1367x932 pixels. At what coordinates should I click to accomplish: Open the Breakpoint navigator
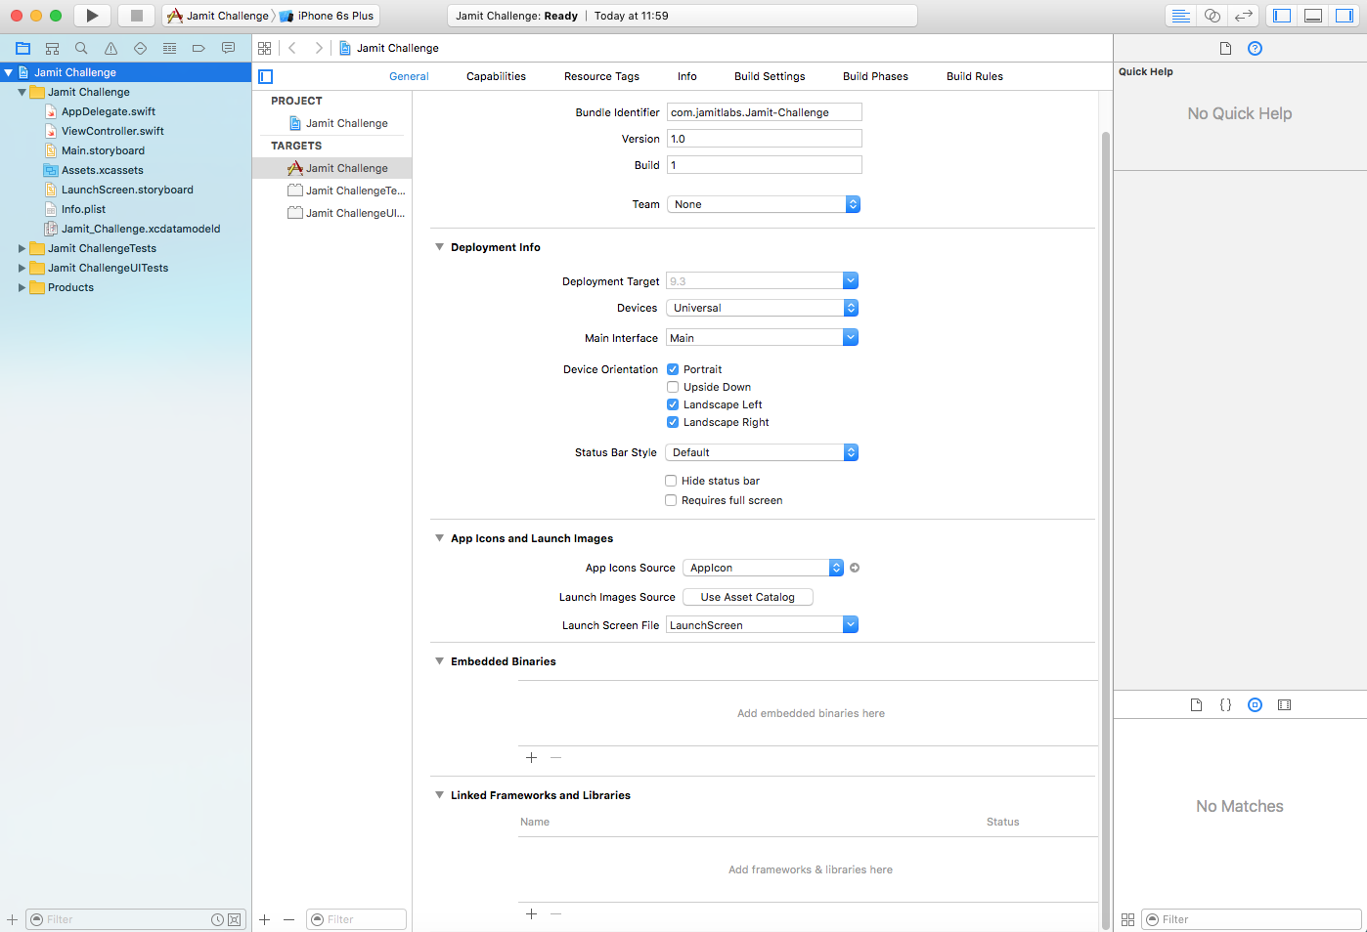click(x=198, y=48)
